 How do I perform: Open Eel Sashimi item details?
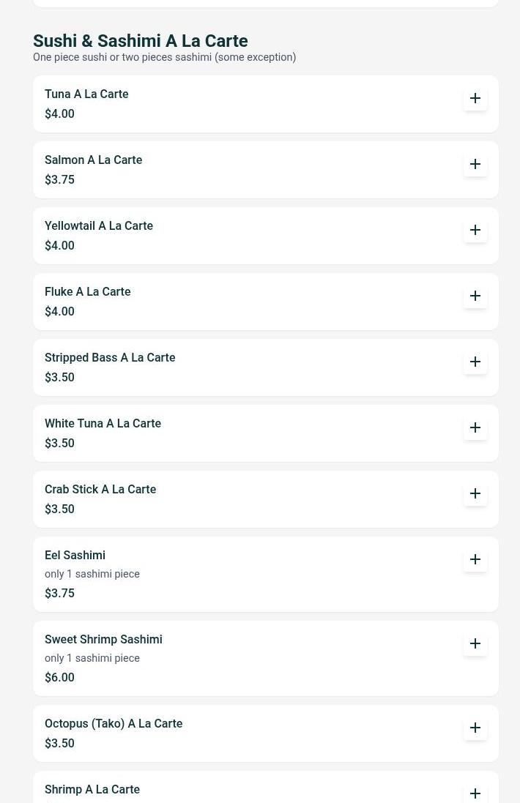[x=75, y=555]
